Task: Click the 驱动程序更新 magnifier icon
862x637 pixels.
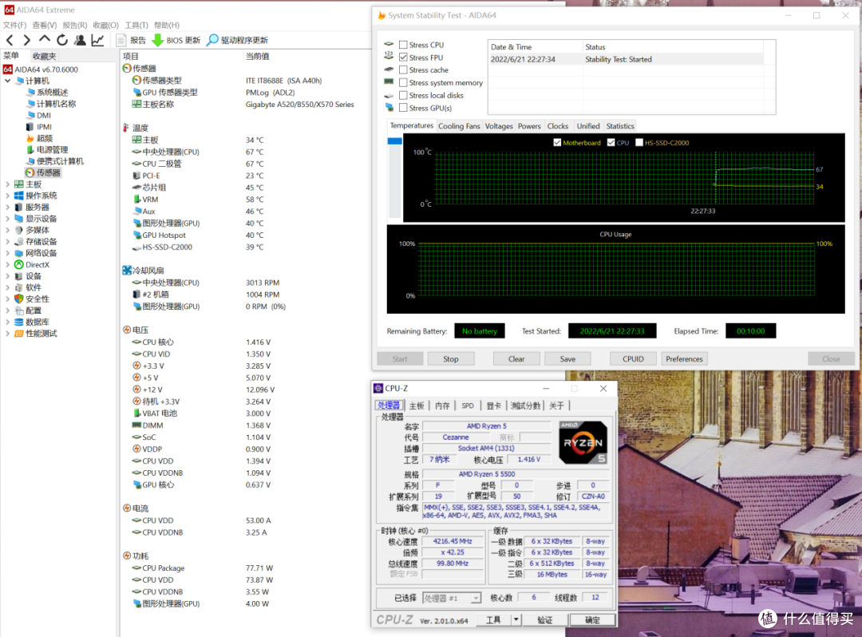Action: (212, 40)
